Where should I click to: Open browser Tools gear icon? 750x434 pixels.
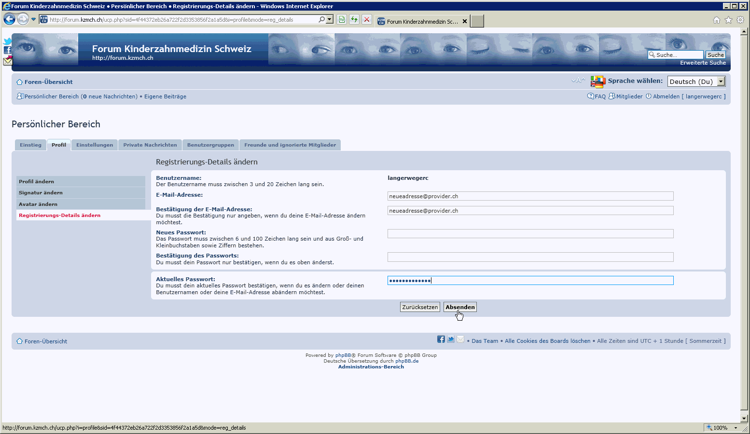click(740, 20)
